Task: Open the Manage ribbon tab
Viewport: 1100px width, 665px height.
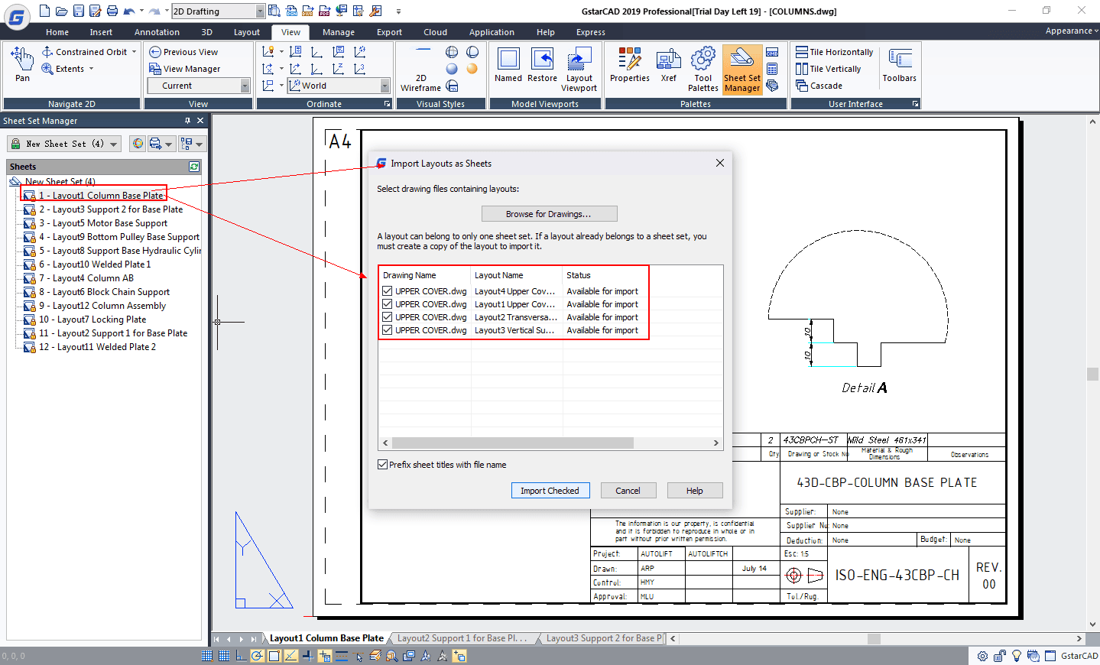Action: pos(339,32)
